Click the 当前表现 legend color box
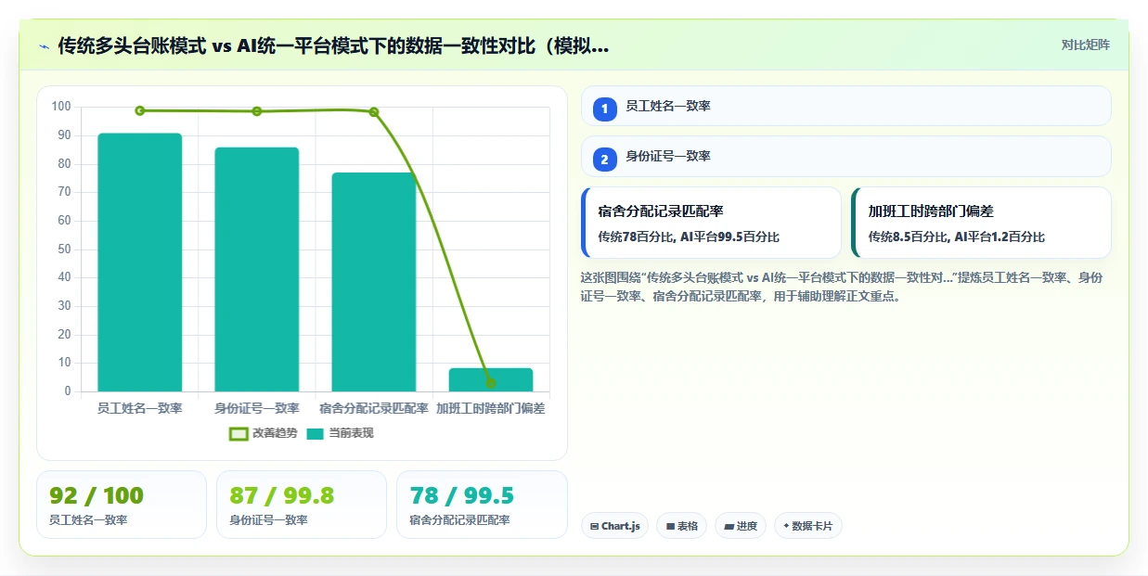Image resolution: width=1148 pixels, height=576 pixels. 316,433
